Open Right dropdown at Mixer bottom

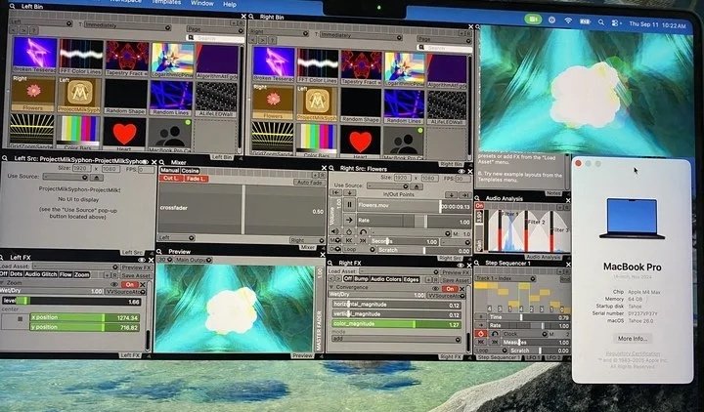306,240
